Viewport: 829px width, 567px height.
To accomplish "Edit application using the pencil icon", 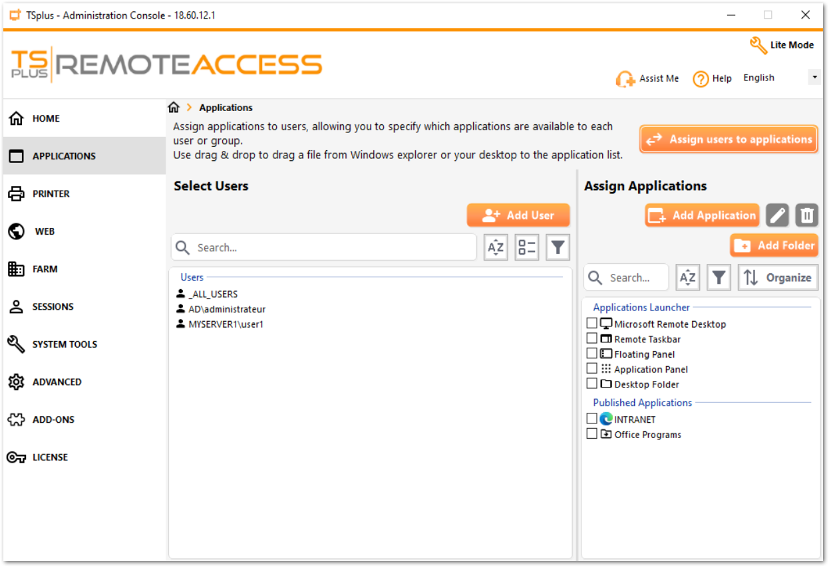I will (x=777, y=215).
